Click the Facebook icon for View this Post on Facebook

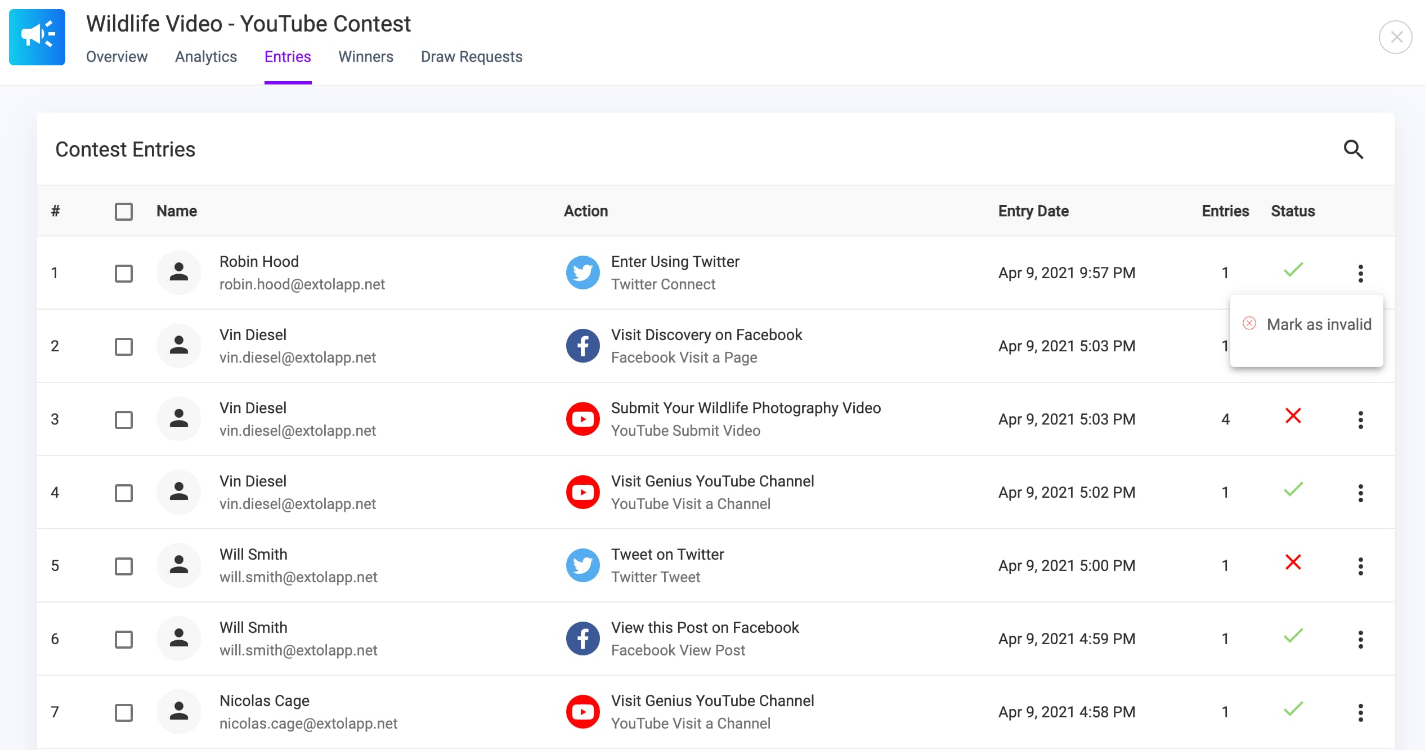pos(582,639)
